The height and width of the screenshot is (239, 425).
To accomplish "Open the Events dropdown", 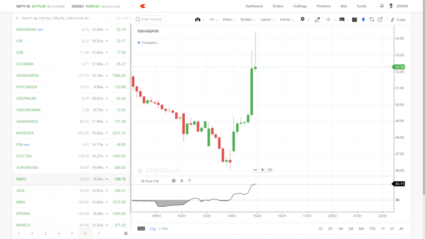I will click(x=287, y=20).
